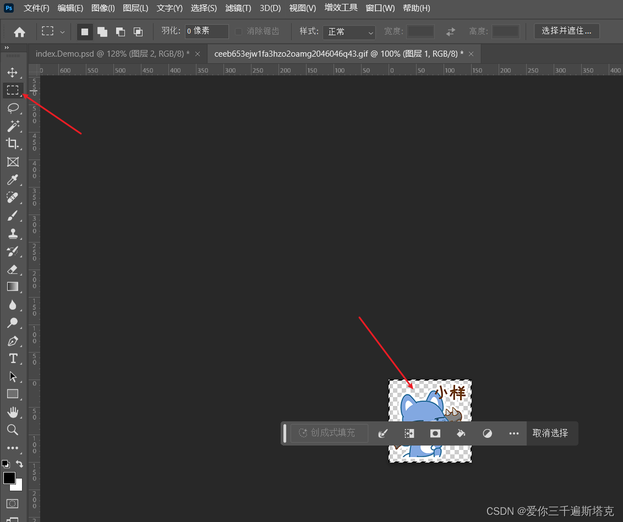This screenshot has width=623, height=522.
Task: Click the feather 0 像素 input field
Action: pos(206,31)
